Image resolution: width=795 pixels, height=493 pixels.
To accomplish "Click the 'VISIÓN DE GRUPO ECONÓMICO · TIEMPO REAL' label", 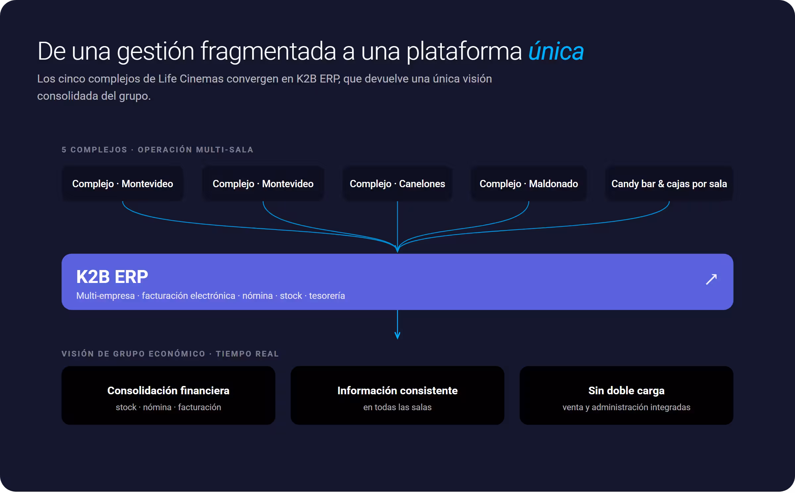I will point(170,354).
